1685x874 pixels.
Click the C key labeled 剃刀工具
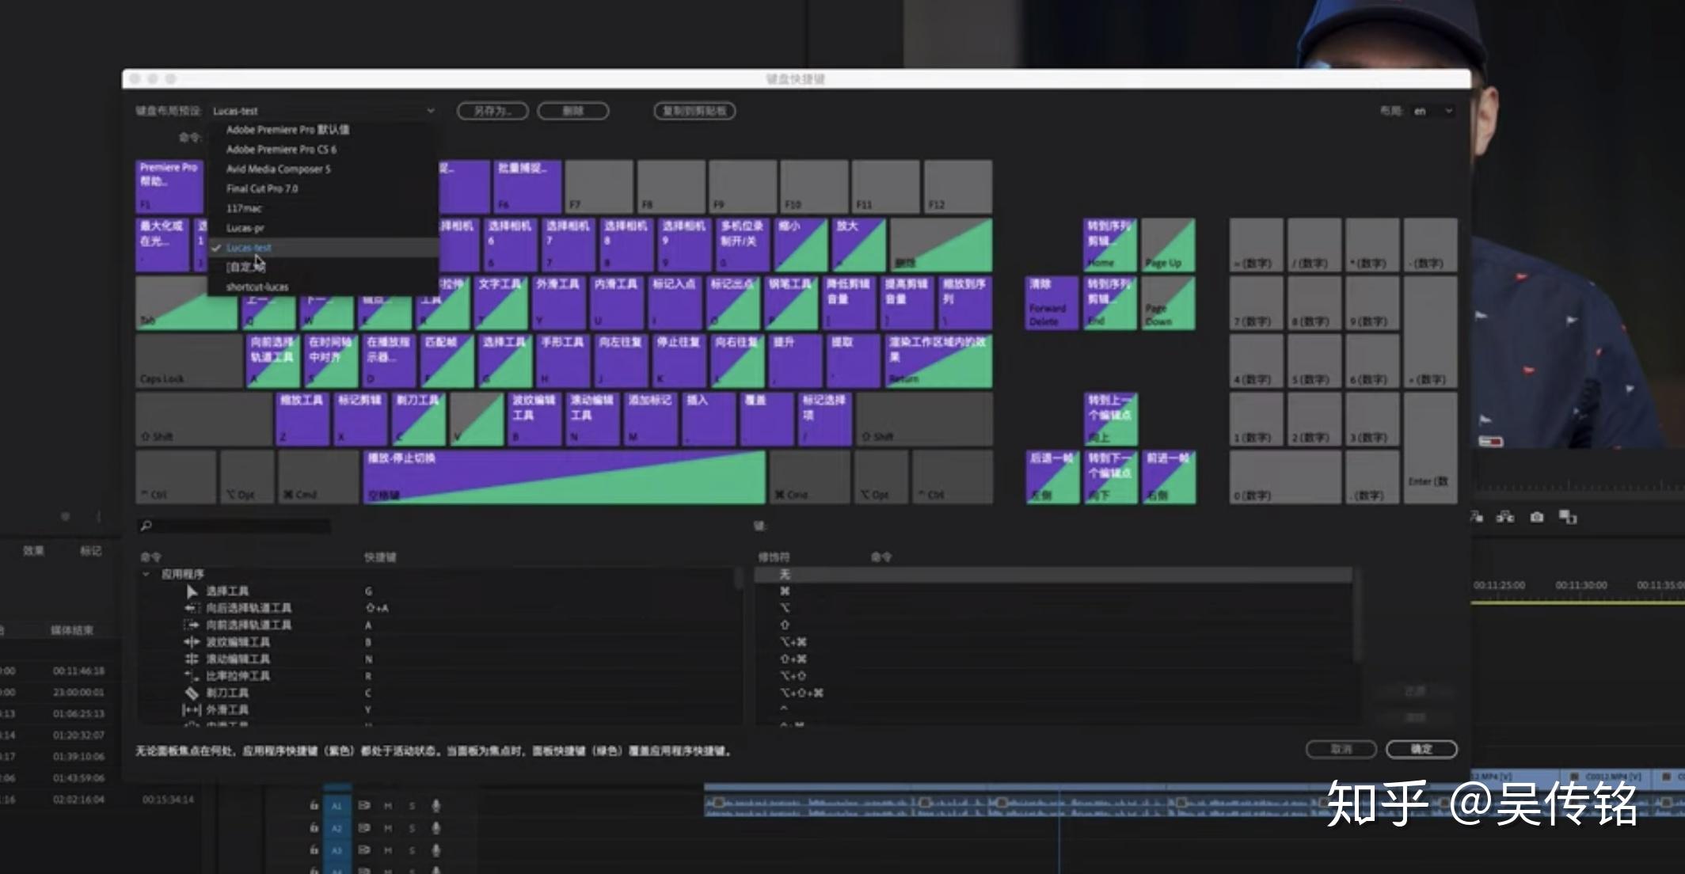tap(419, 420)
